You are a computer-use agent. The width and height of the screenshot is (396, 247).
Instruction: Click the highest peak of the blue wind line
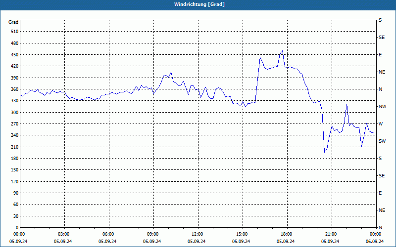tap(282, 51)
